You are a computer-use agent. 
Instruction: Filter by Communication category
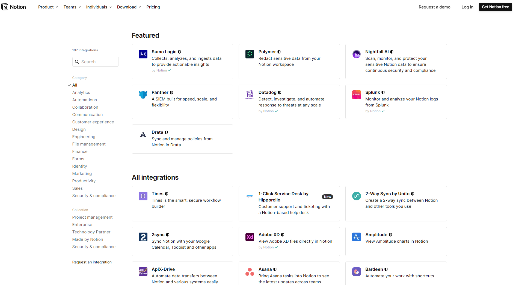point(87,115)
